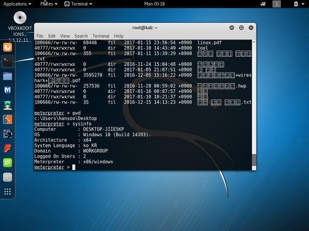Click the root@kali window title bar
Screen dimensions: 309x231
(145, 28)
